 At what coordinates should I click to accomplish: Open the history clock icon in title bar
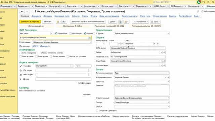click(x=204, y=2)
